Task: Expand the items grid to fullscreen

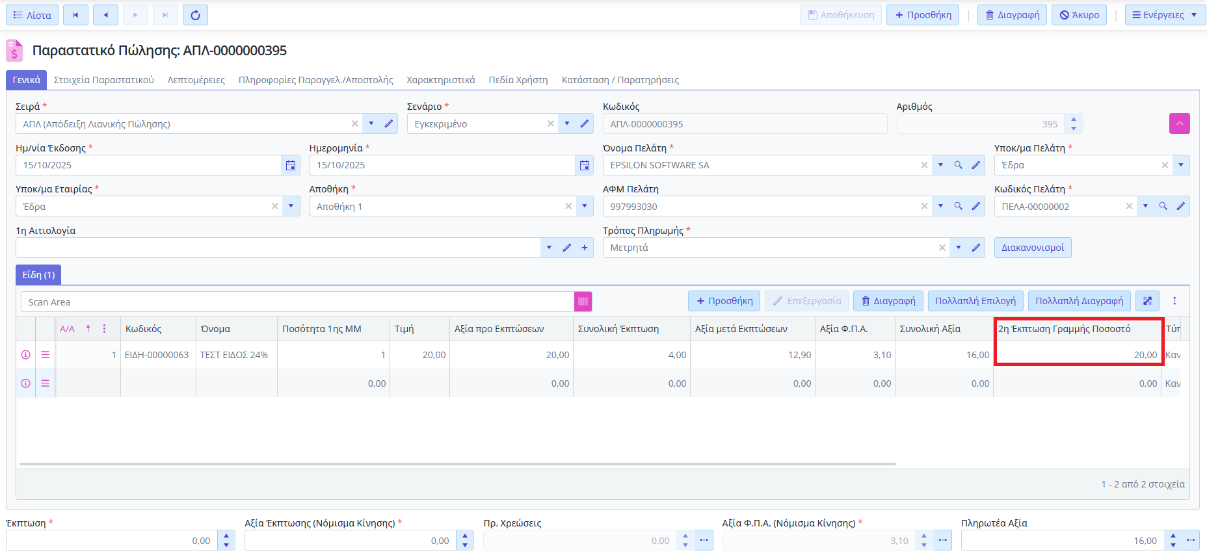Action: click(x=1147, y=301)
